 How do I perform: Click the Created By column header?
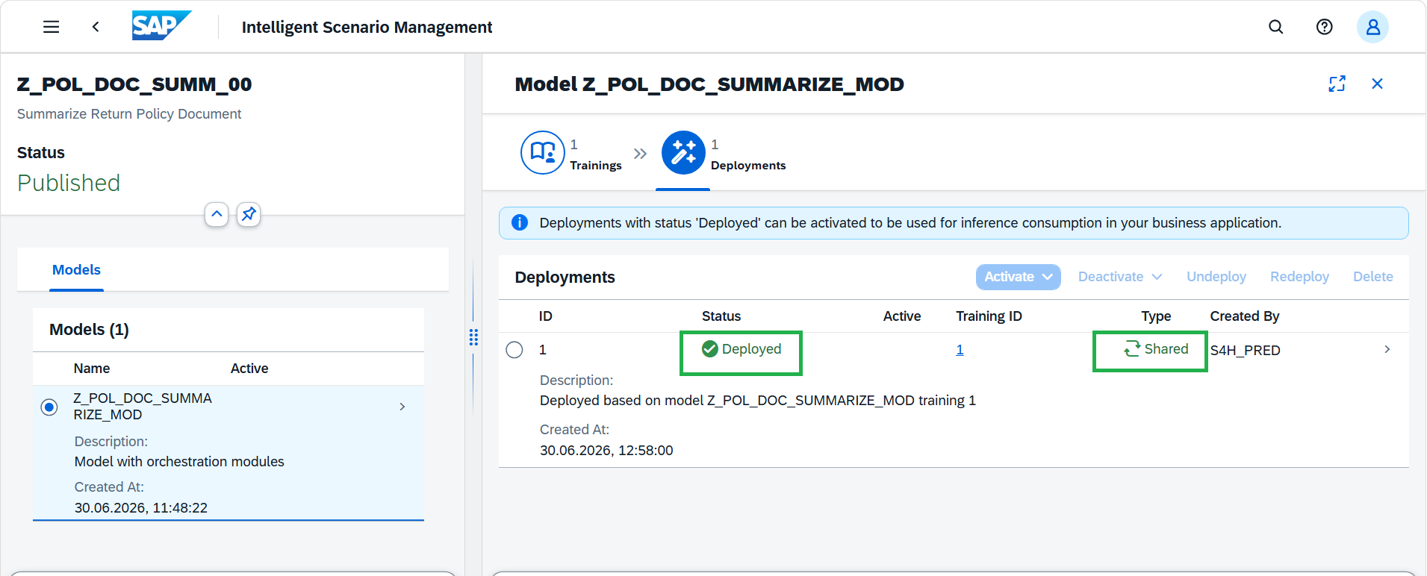coord(1245,316)
